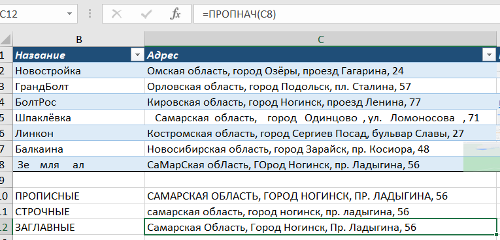
Task: Click the formula bar resize dots handle
Action: pyautogui.click(x=90, y=14)
